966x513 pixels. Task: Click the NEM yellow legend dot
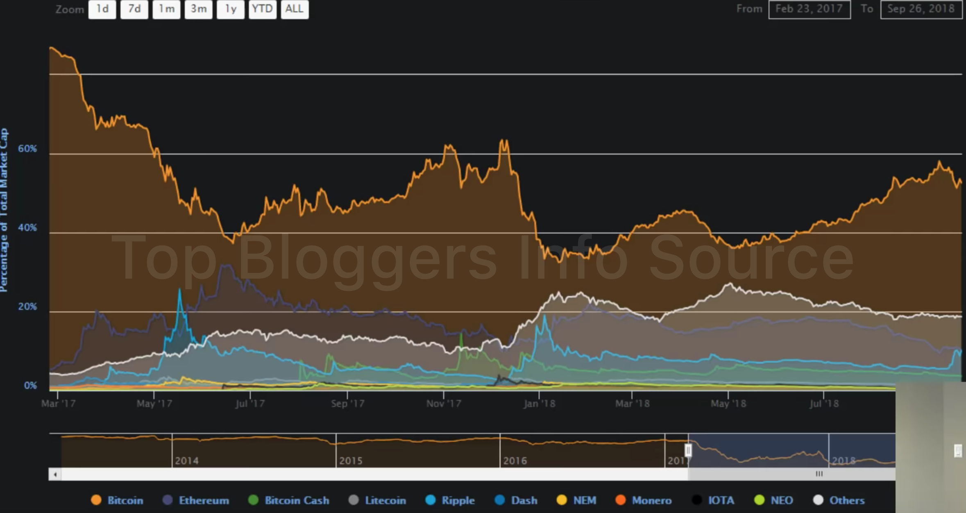tap(562, 500)
